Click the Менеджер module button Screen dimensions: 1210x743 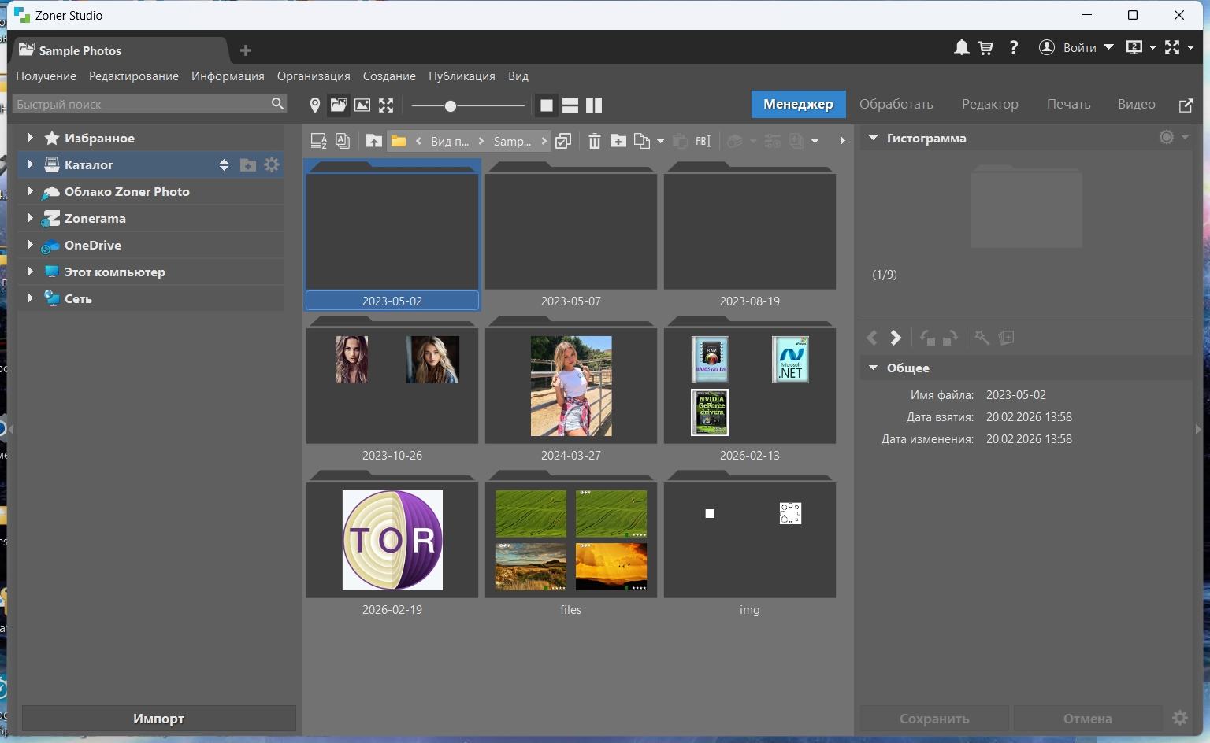pyautogui.click(x=798, y=104)
